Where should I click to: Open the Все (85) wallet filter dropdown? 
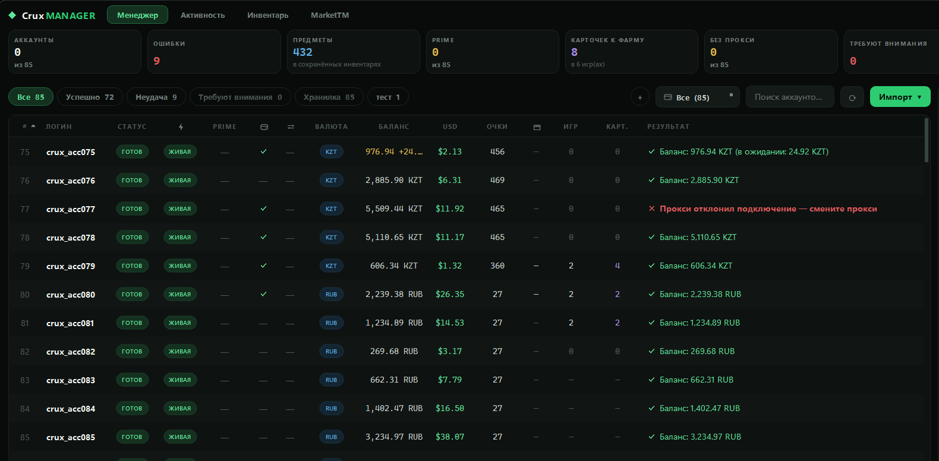coord(697,97)
